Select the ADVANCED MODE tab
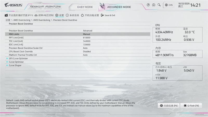 [119, 7]
